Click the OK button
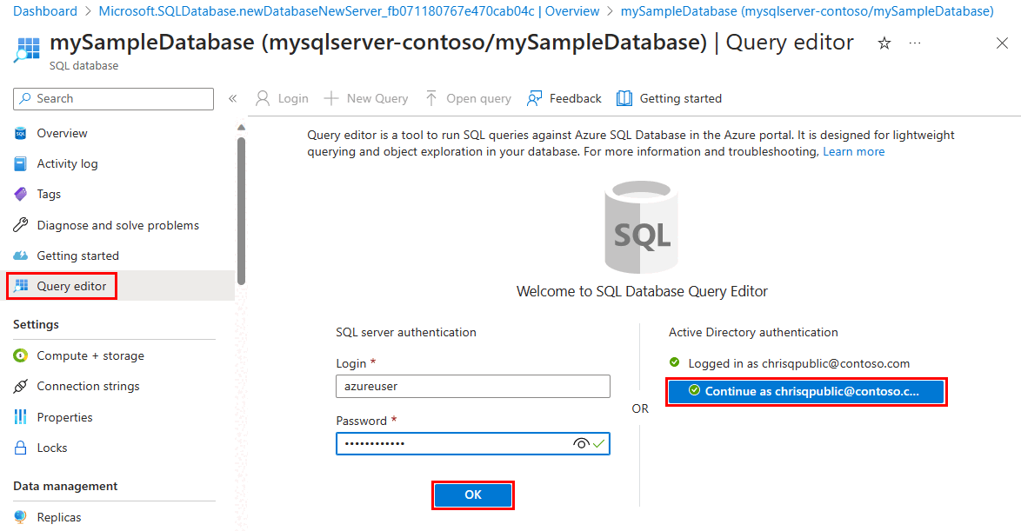Screen dimensions: 1021x531 [x=472, y=494]
